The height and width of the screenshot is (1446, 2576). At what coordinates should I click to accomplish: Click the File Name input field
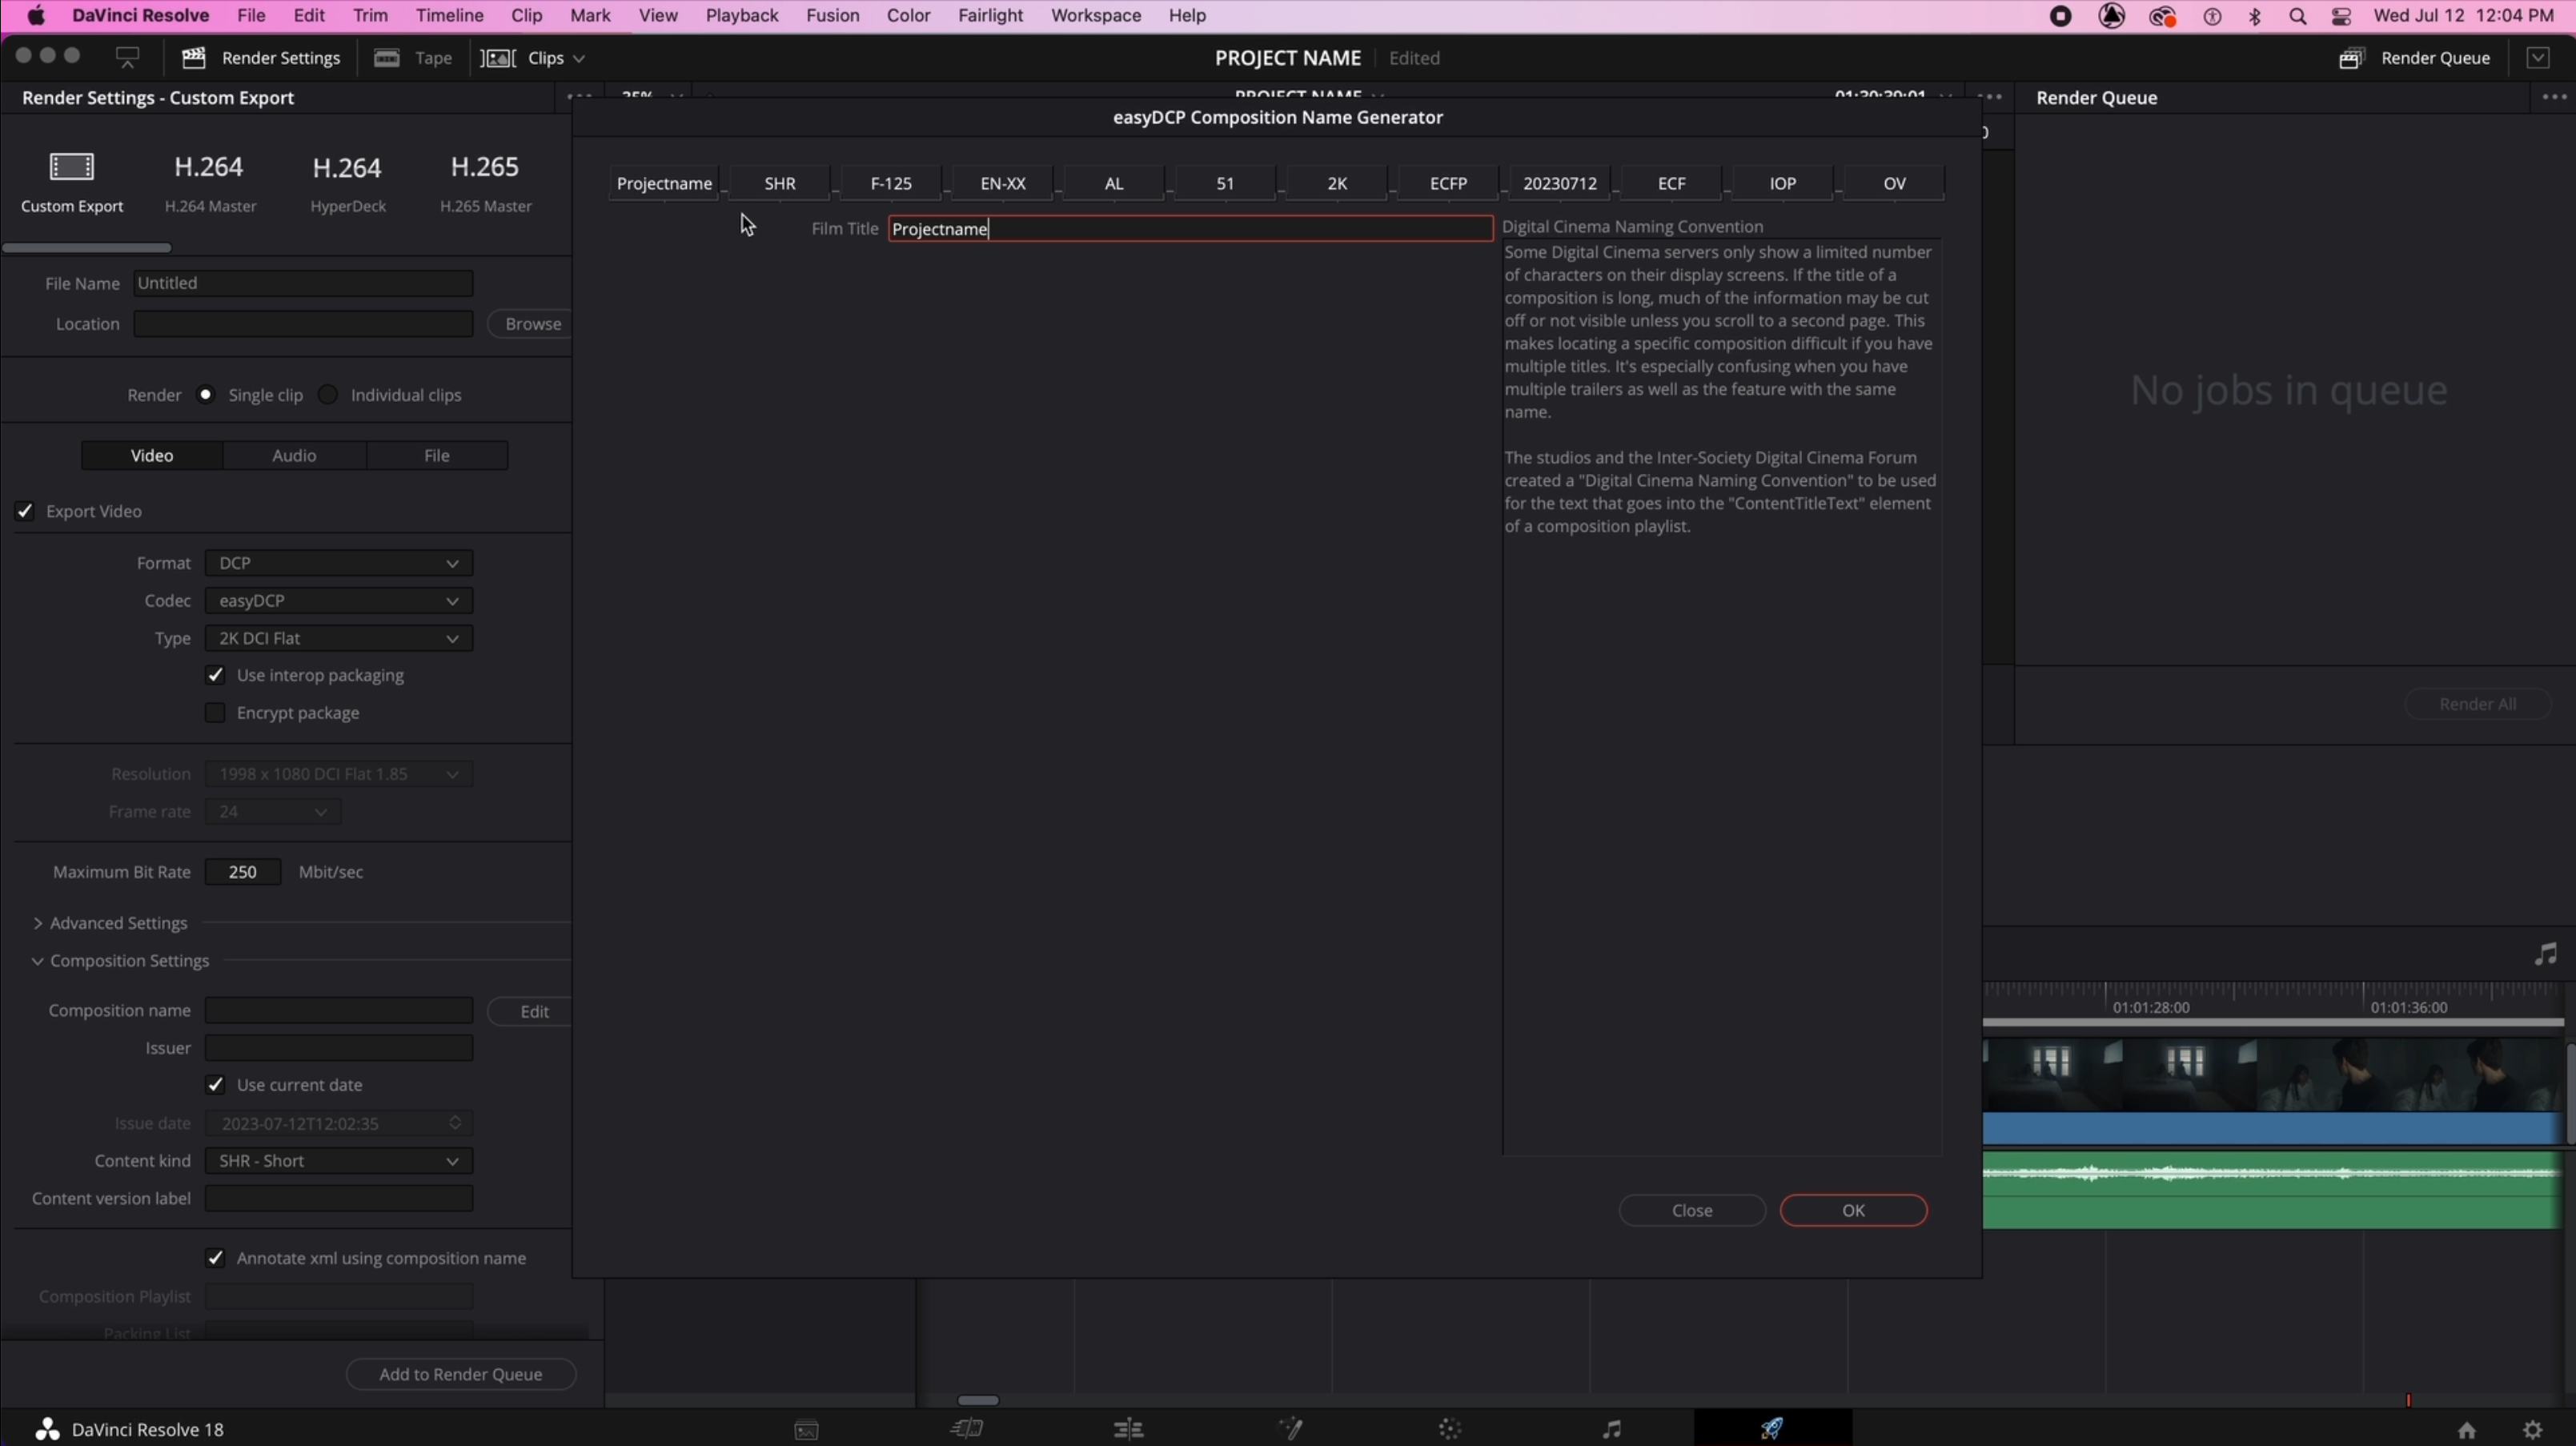(303, 283)
